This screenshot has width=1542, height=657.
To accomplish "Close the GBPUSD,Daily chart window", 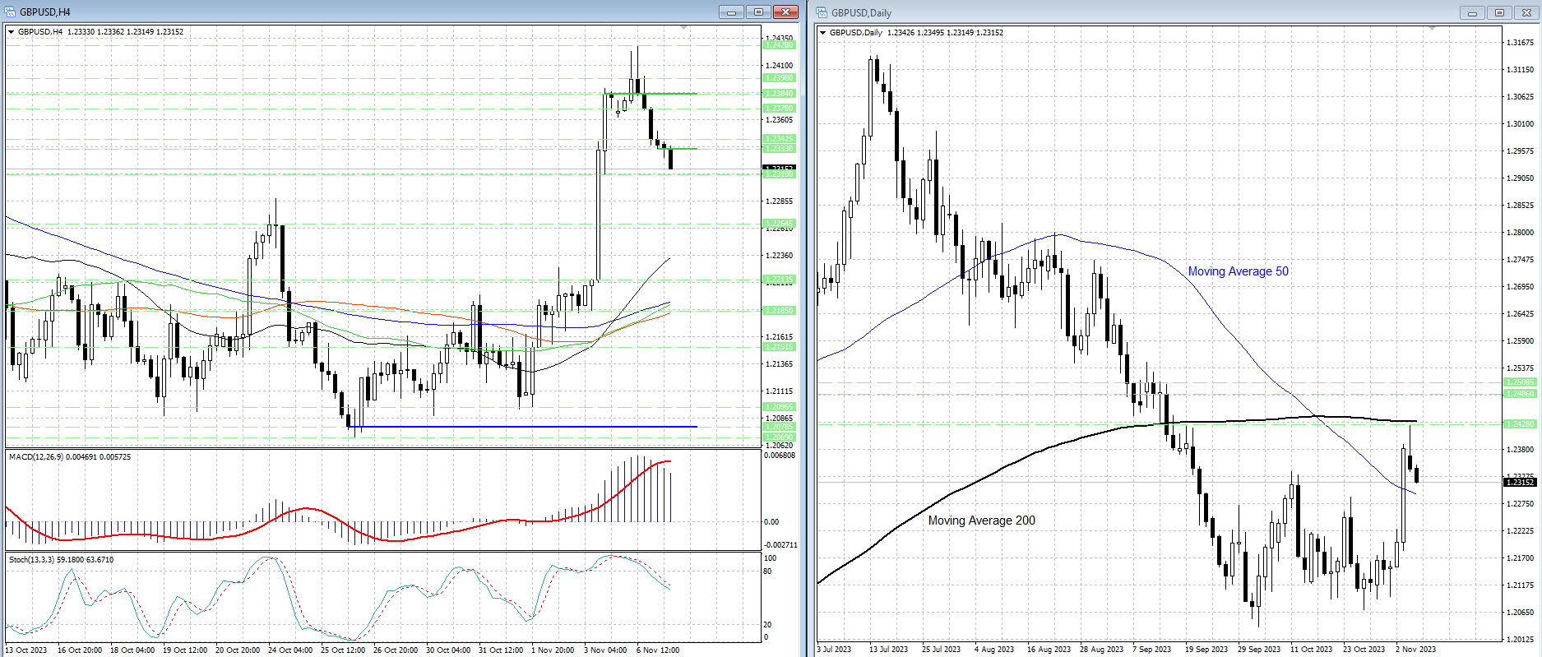I will (1526, 12).
